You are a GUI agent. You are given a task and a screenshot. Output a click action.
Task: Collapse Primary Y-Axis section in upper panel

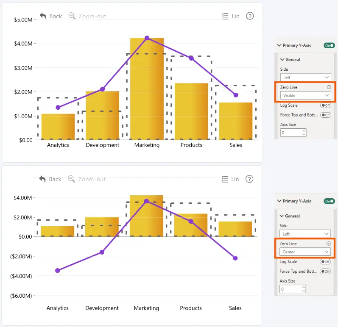coord(279,45)
